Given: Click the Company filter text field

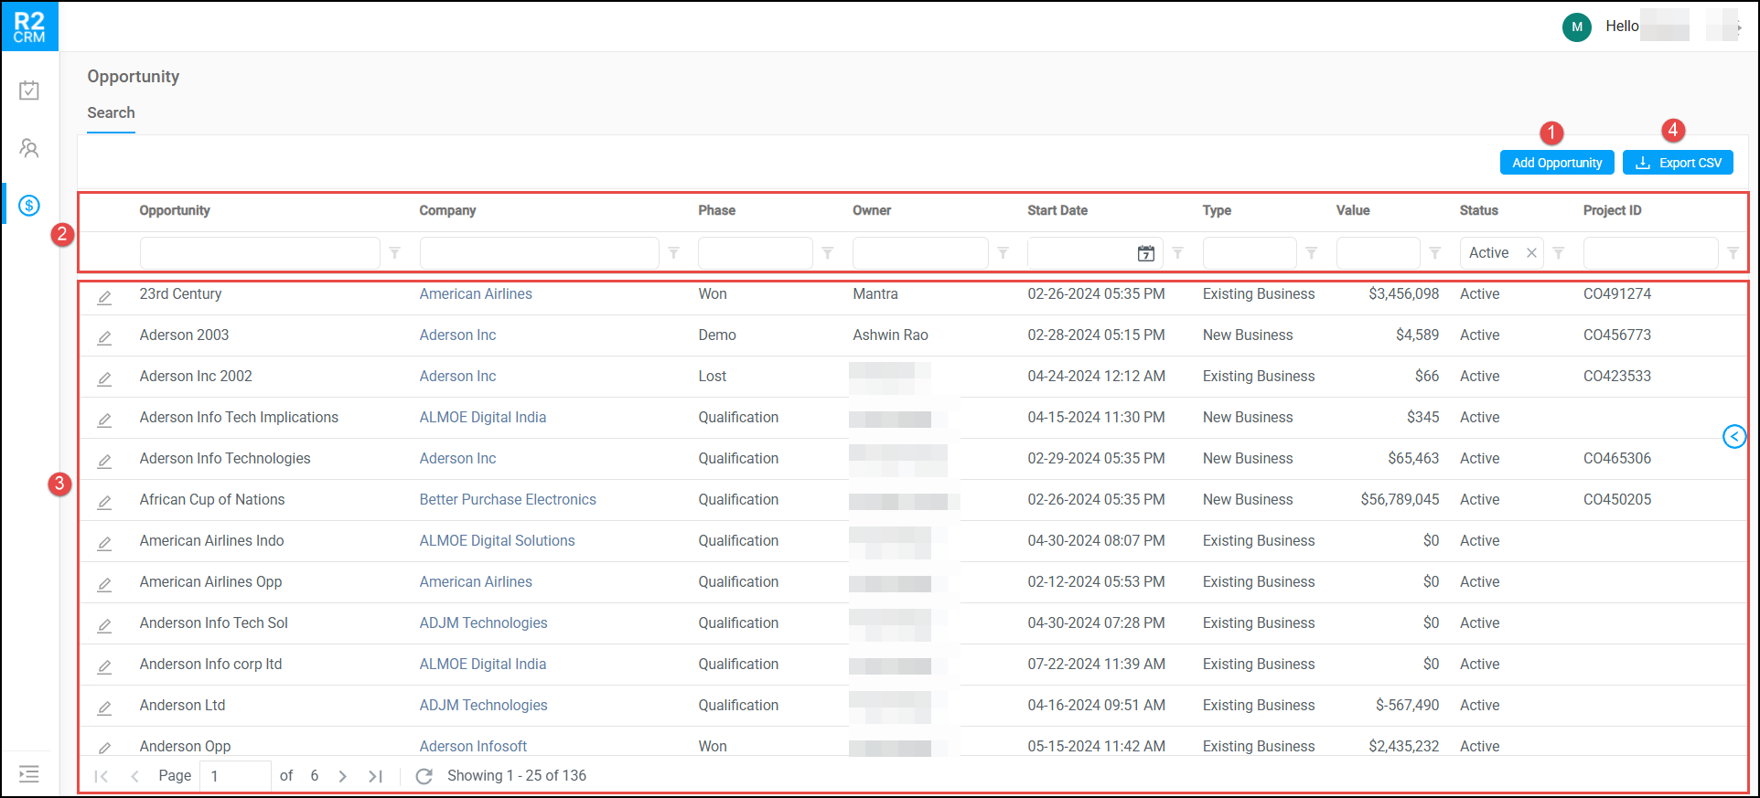Looking at the screenshot, I should [x=539, y=253].
